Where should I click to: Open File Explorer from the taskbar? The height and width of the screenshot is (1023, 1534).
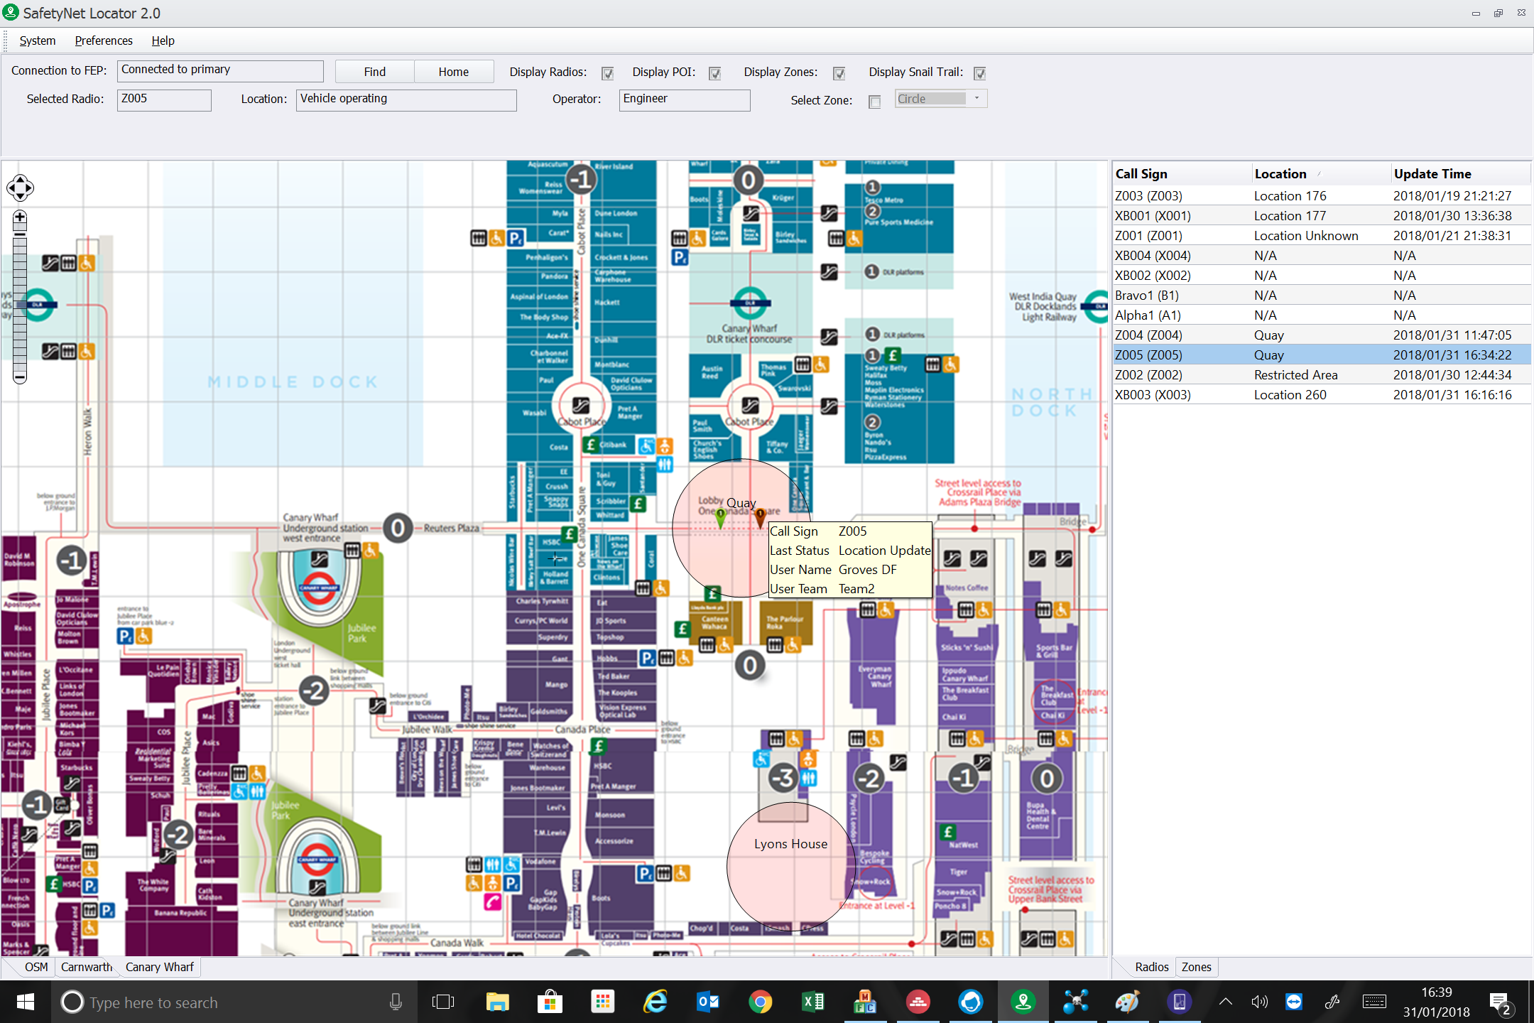[497, 1002]
